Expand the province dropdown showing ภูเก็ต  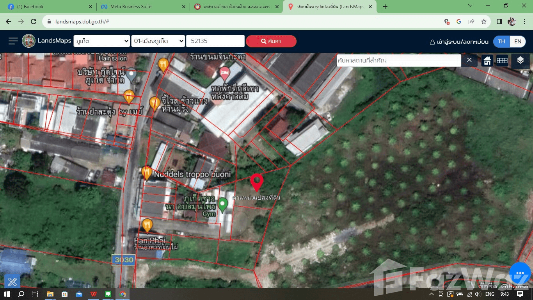coord(102,41)
